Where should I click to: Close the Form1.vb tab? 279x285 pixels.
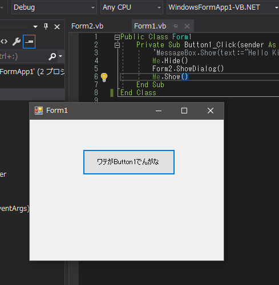click(x=187, y=26)
